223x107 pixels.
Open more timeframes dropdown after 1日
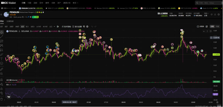click(x=54, y=26)
